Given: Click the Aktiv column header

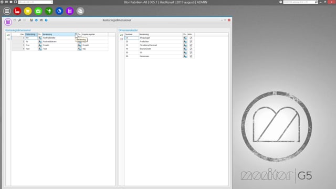Looking at the screenshot, I should (x=191, y=34).
